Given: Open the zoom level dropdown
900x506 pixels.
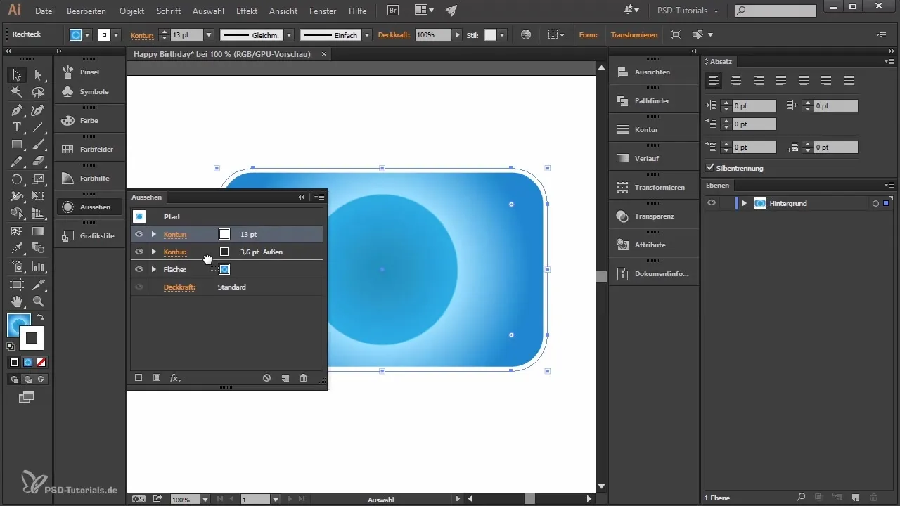Looking at the screenshot, I should pyautogui.click(x=205, y=499).
